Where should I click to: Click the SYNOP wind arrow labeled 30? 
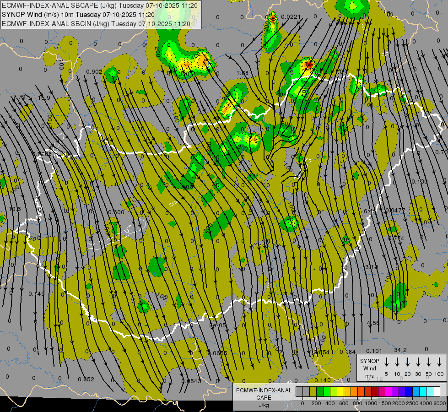[418, 362]
